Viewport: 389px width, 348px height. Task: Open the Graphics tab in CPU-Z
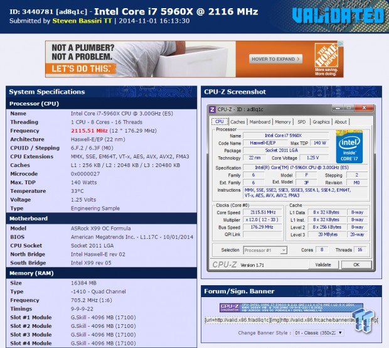[x=321, y=122]
